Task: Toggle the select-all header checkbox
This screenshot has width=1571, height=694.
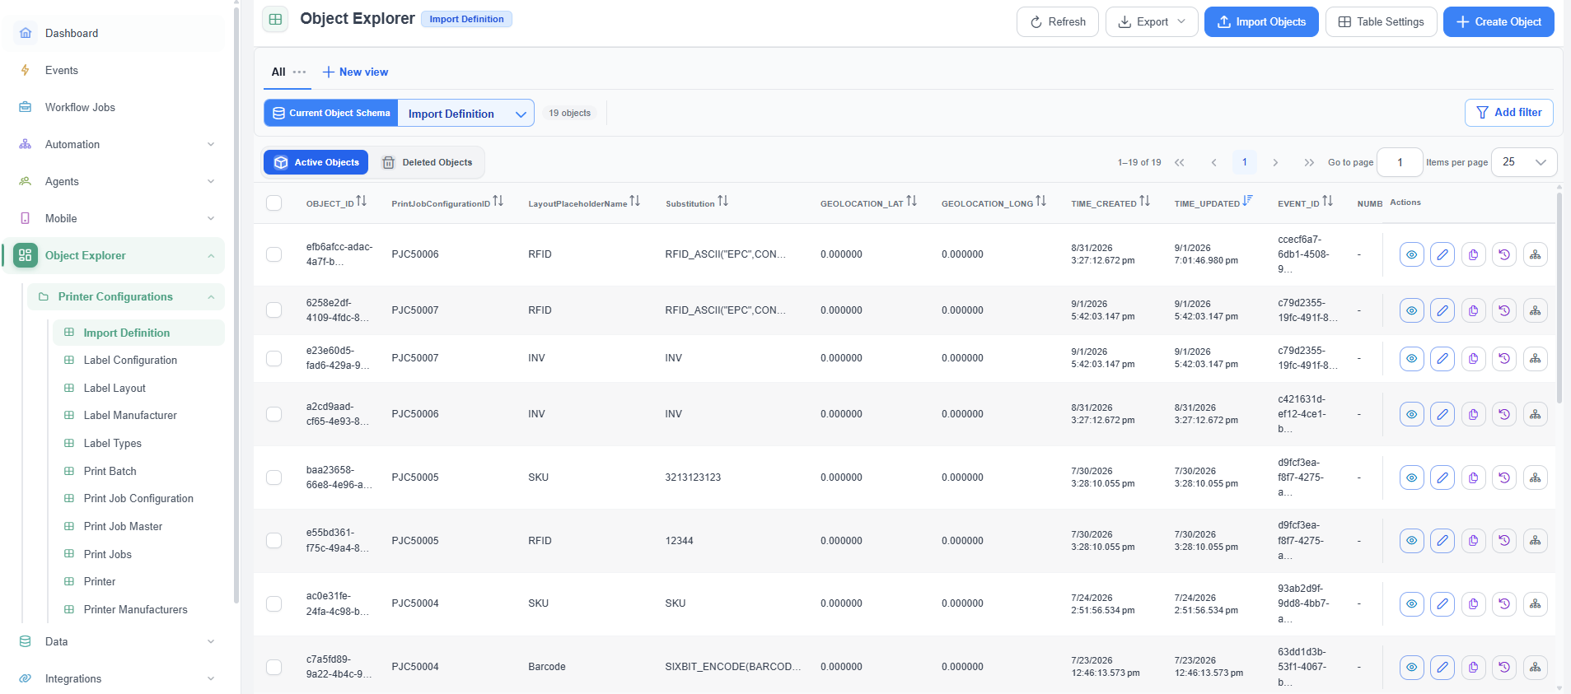Action: point(274,203)
